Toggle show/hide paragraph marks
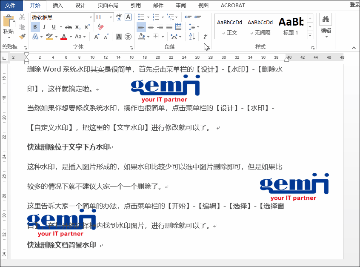 pyautogui.click(x=205, y=37)
